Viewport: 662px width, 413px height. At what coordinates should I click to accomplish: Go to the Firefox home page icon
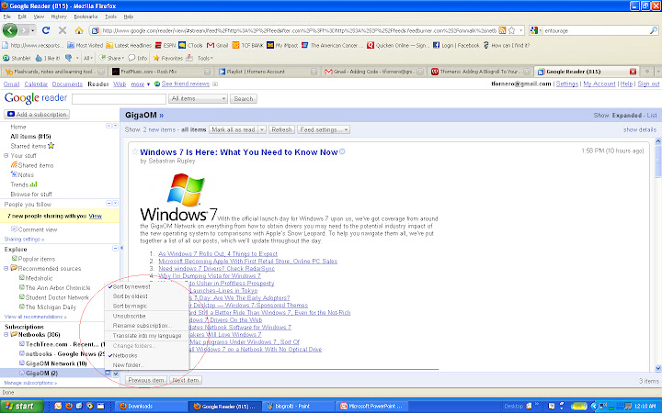pos(79,30)
